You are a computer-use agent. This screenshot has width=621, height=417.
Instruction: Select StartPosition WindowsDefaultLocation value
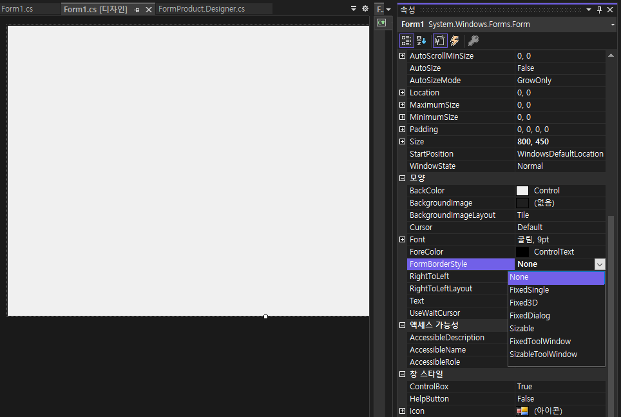point(560,154)
